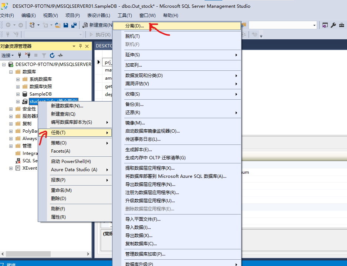
Task: Expand the 系统数据库 folder
Action: click(18, 79)
